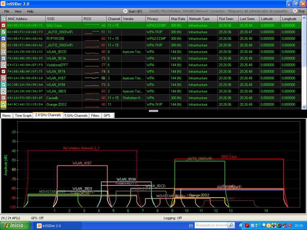Sort by the SSID column header
This screenshot has height=230, width=307.
pos(63,19)
